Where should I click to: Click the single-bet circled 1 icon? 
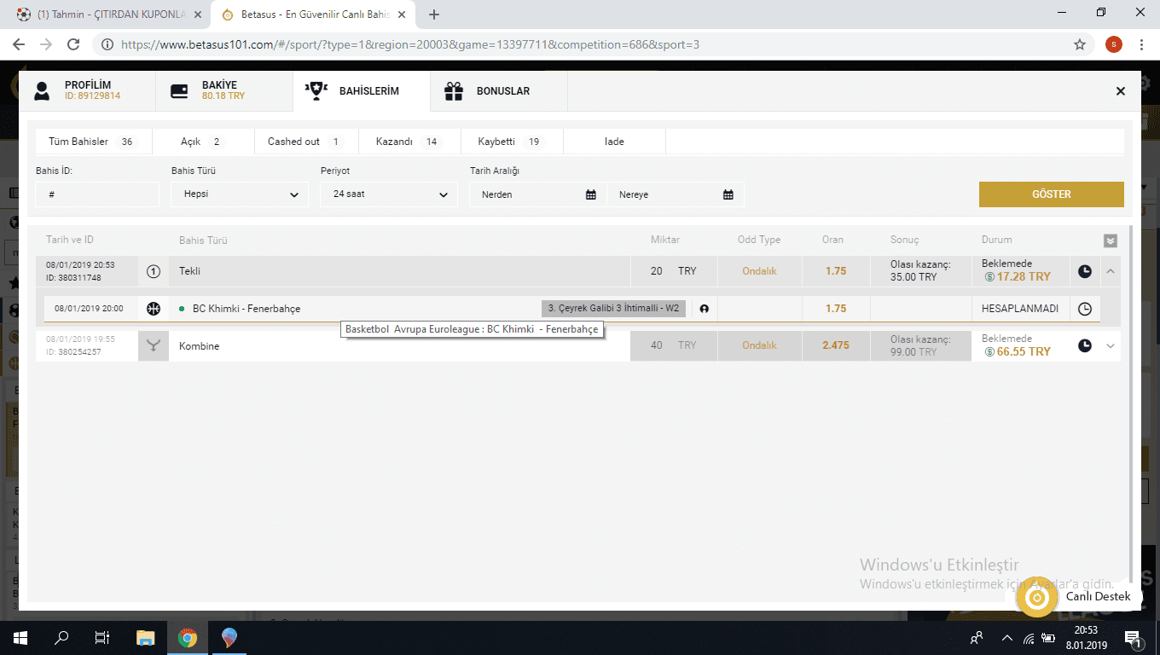tap(154, 271)
